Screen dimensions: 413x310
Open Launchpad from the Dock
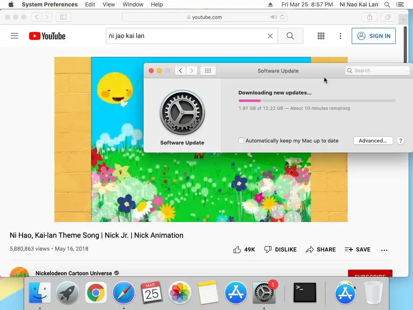tap(68, 293)
